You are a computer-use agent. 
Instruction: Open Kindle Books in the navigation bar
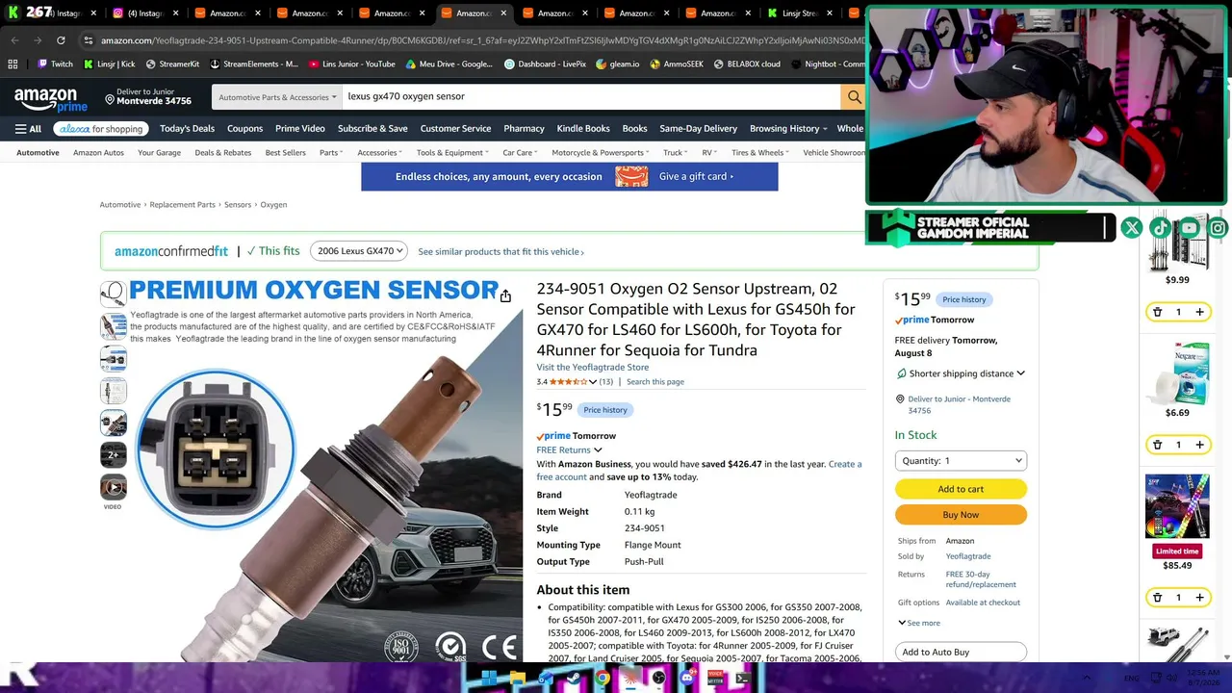[583, 129]
